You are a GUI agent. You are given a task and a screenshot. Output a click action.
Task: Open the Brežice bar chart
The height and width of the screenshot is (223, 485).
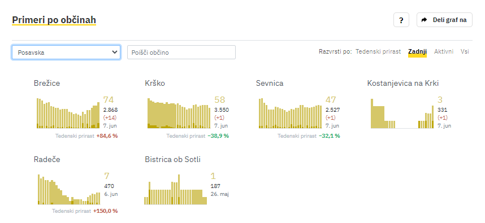68,113
